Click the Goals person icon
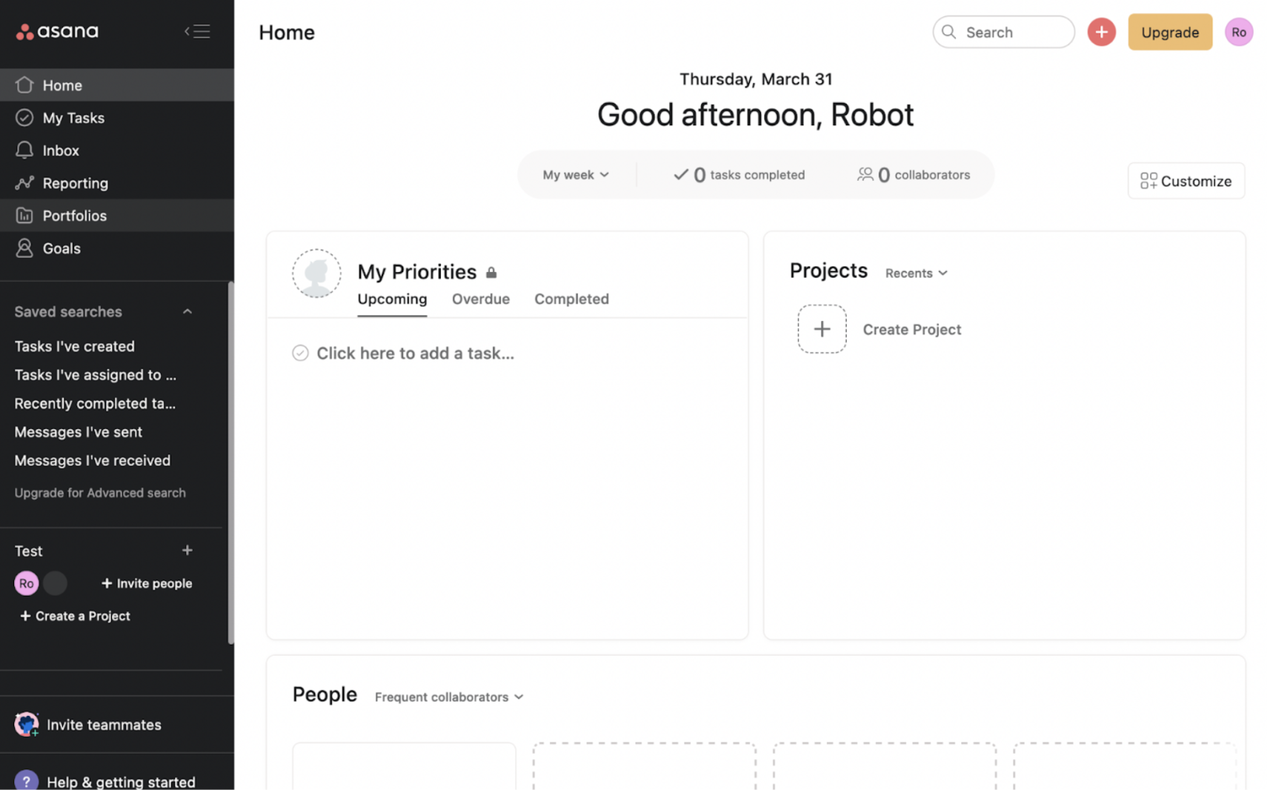 (x=24, y=248)
